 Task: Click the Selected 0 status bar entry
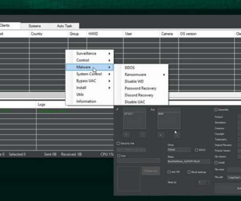17,154
